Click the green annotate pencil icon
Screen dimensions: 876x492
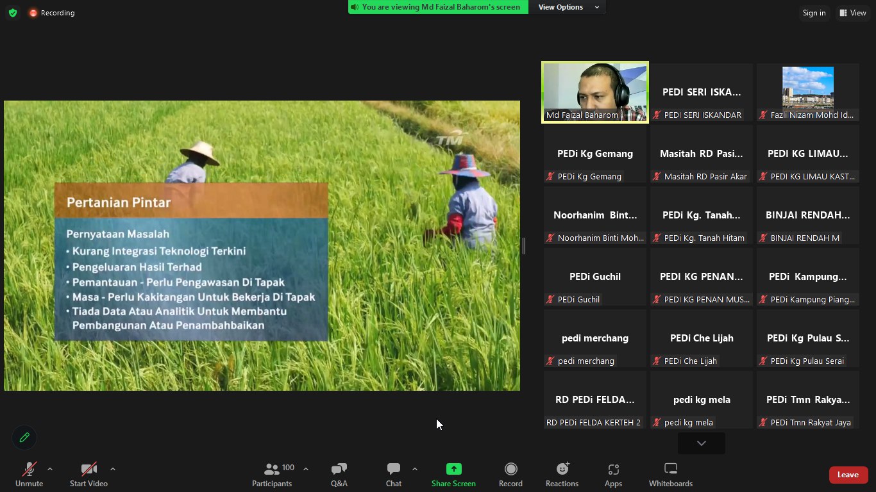click(24, 438)
